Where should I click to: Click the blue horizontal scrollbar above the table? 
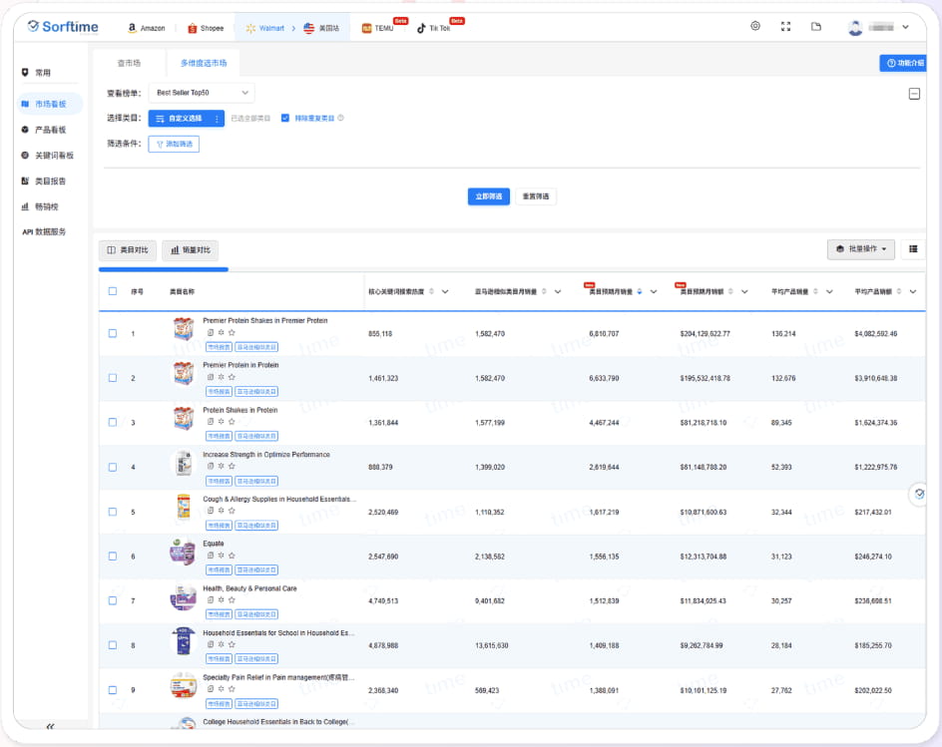[x=164, y=269]
